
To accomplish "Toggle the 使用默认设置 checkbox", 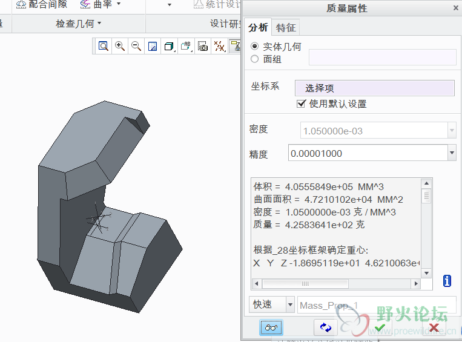I will click(x=301, y=104).
